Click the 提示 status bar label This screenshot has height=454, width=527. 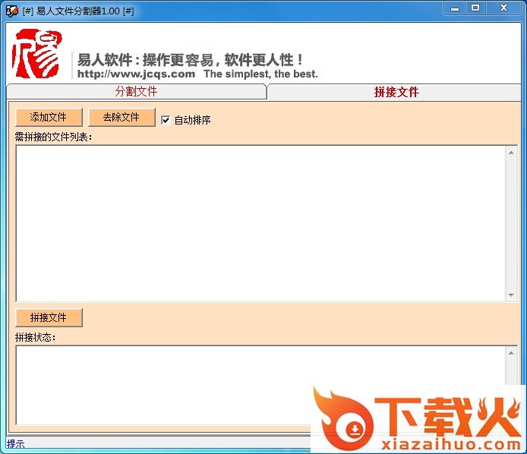coord(15,444)
